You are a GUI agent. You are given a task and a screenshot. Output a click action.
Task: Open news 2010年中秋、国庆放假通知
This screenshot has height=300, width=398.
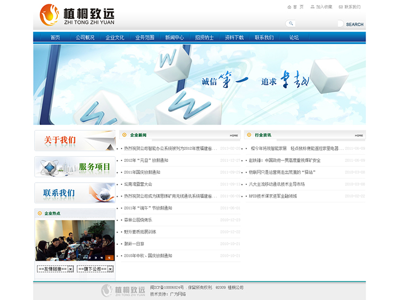[x=148, y=255]
